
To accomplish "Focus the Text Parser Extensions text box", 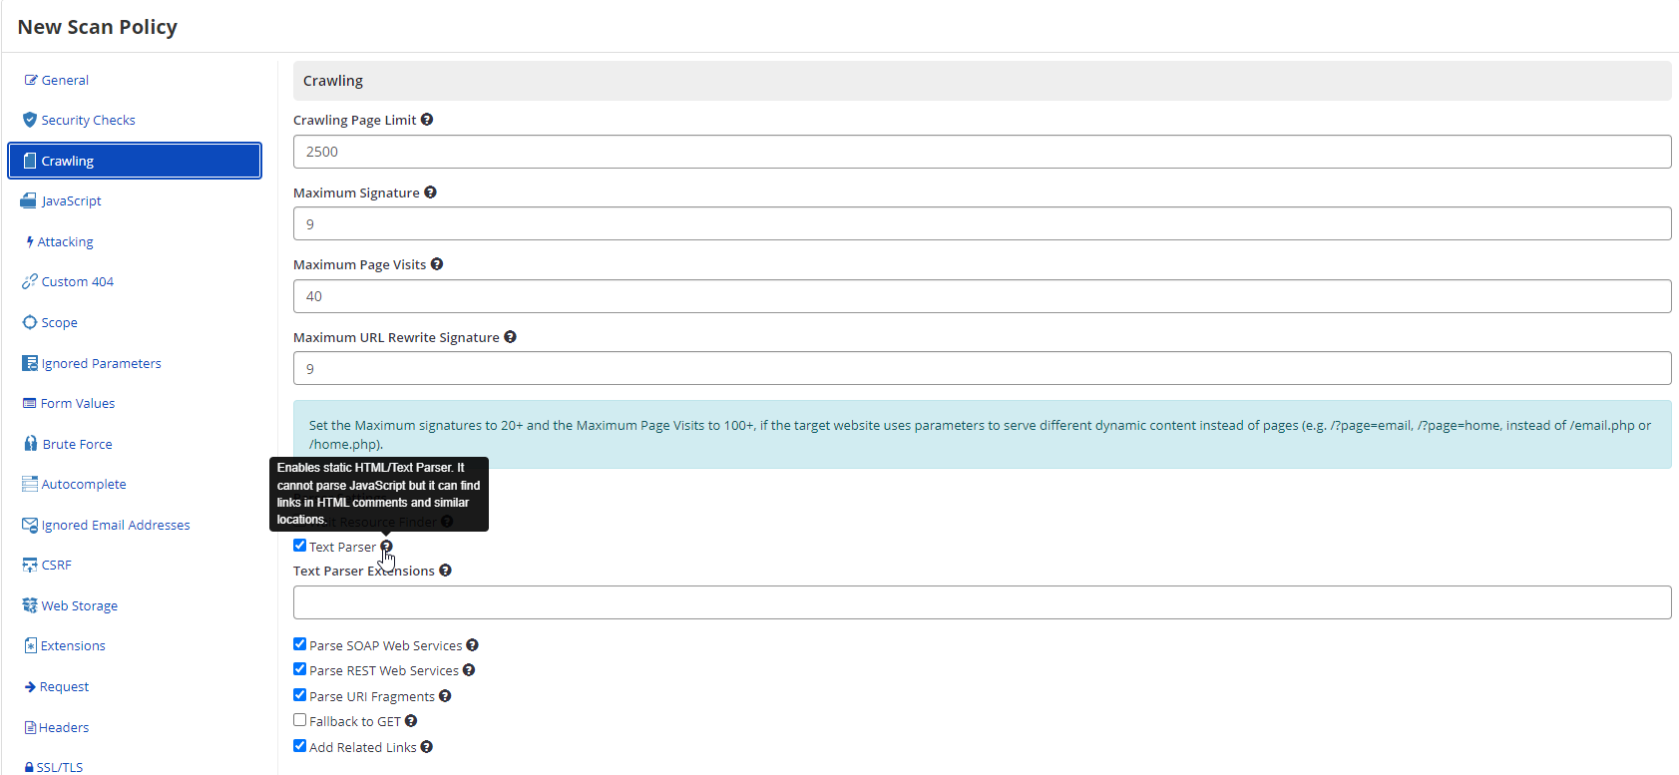I will pos(982,602).
